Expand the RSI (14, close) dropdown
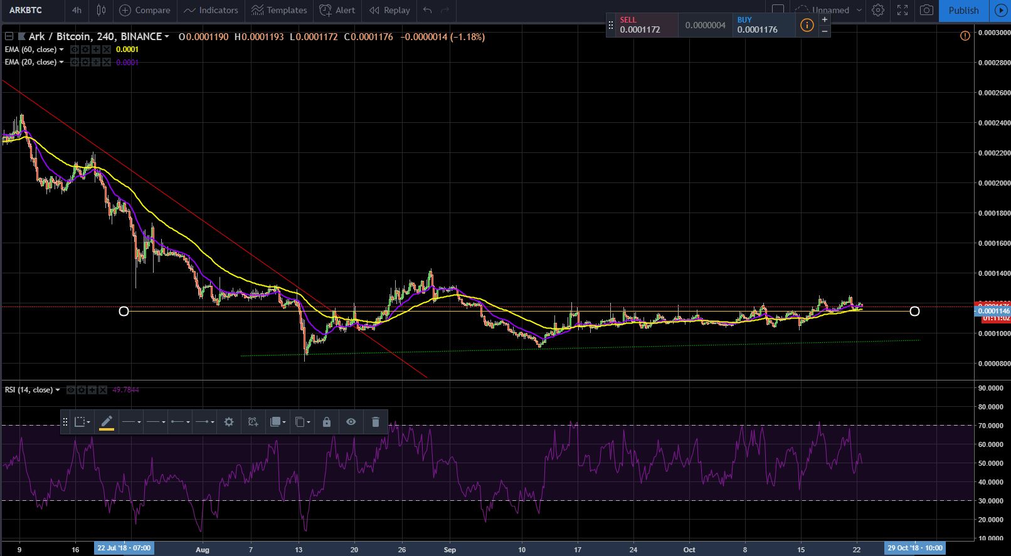 click(58, 390)
